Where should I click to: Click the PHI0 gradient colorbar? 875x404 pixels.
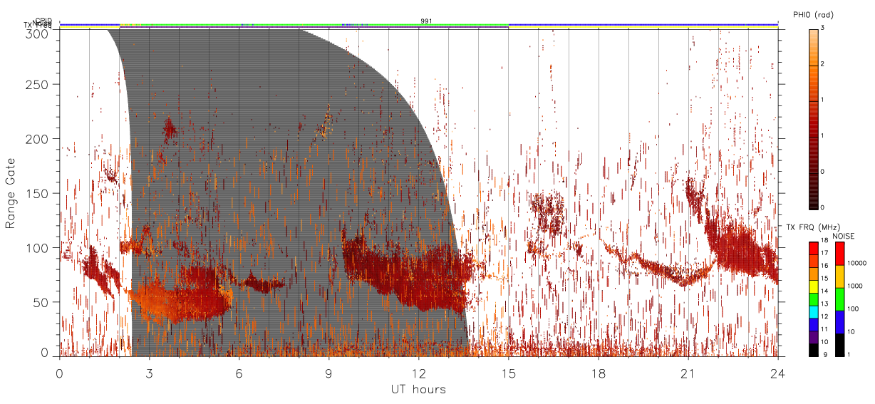coord(814,119)
